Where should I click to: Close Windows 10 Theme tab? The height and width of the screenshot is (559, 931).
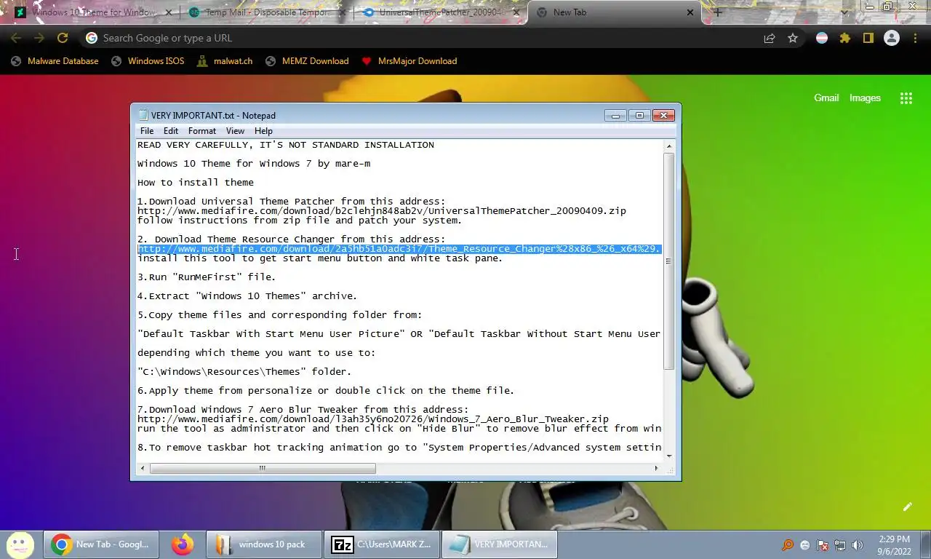pos(169,12)
